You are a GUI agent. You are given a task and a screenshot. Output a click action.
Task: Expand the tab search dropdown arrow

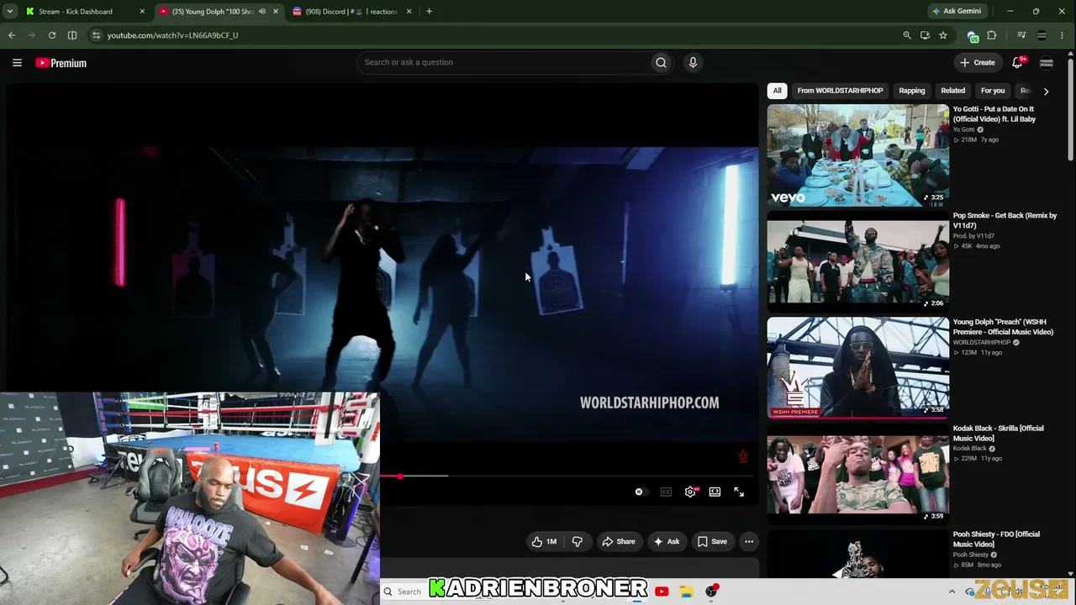[12, 12]
